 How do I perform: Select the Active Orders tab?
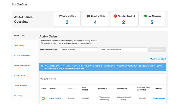[25, 35]
